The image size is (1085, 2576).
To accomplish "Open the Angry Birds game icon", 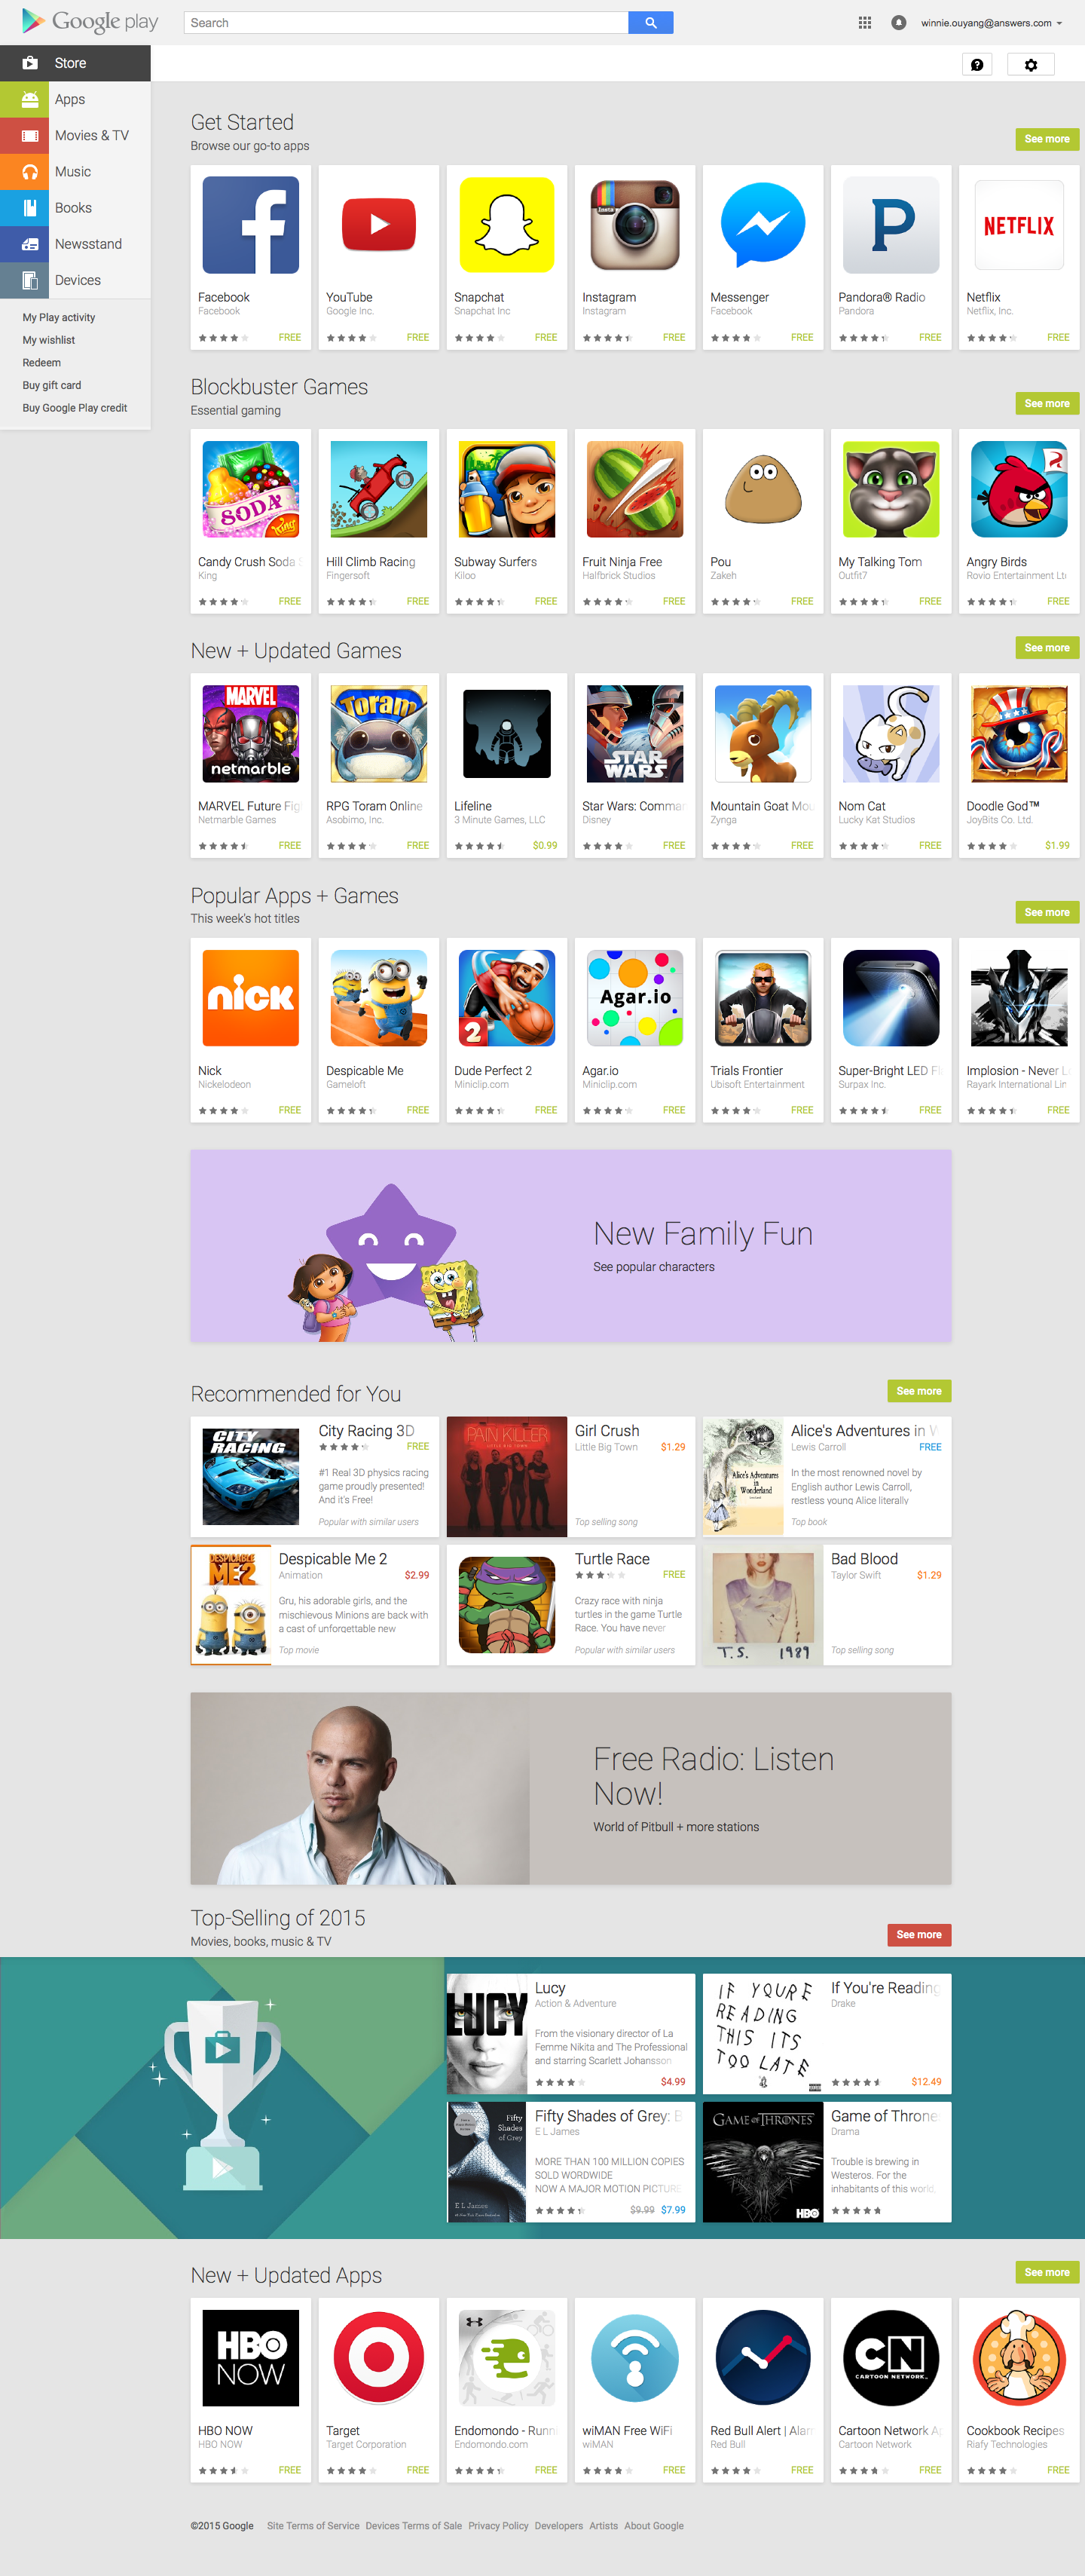I will (1018, 489).
